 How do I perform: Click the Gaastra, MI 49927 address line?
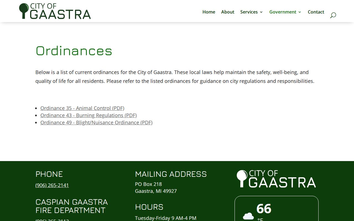pos(156,191)
